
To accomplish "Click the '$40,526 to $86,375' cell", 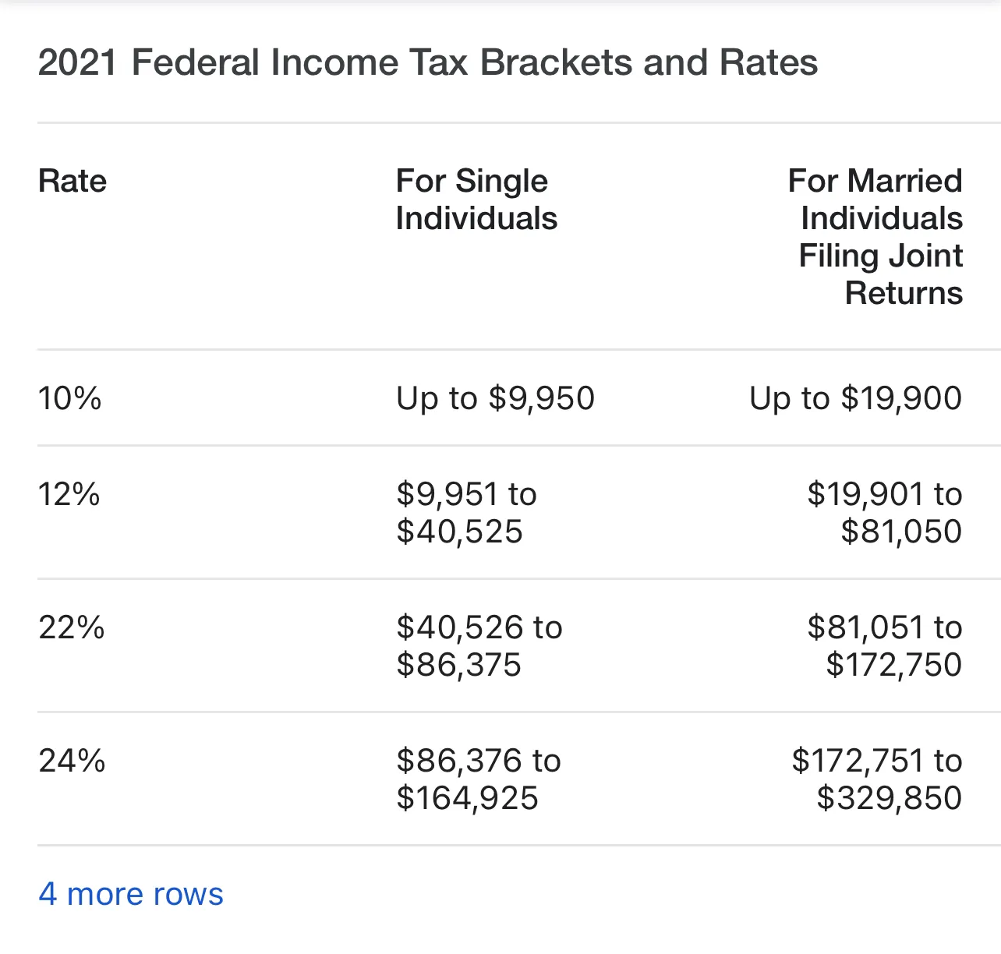I will pos(479,646).
